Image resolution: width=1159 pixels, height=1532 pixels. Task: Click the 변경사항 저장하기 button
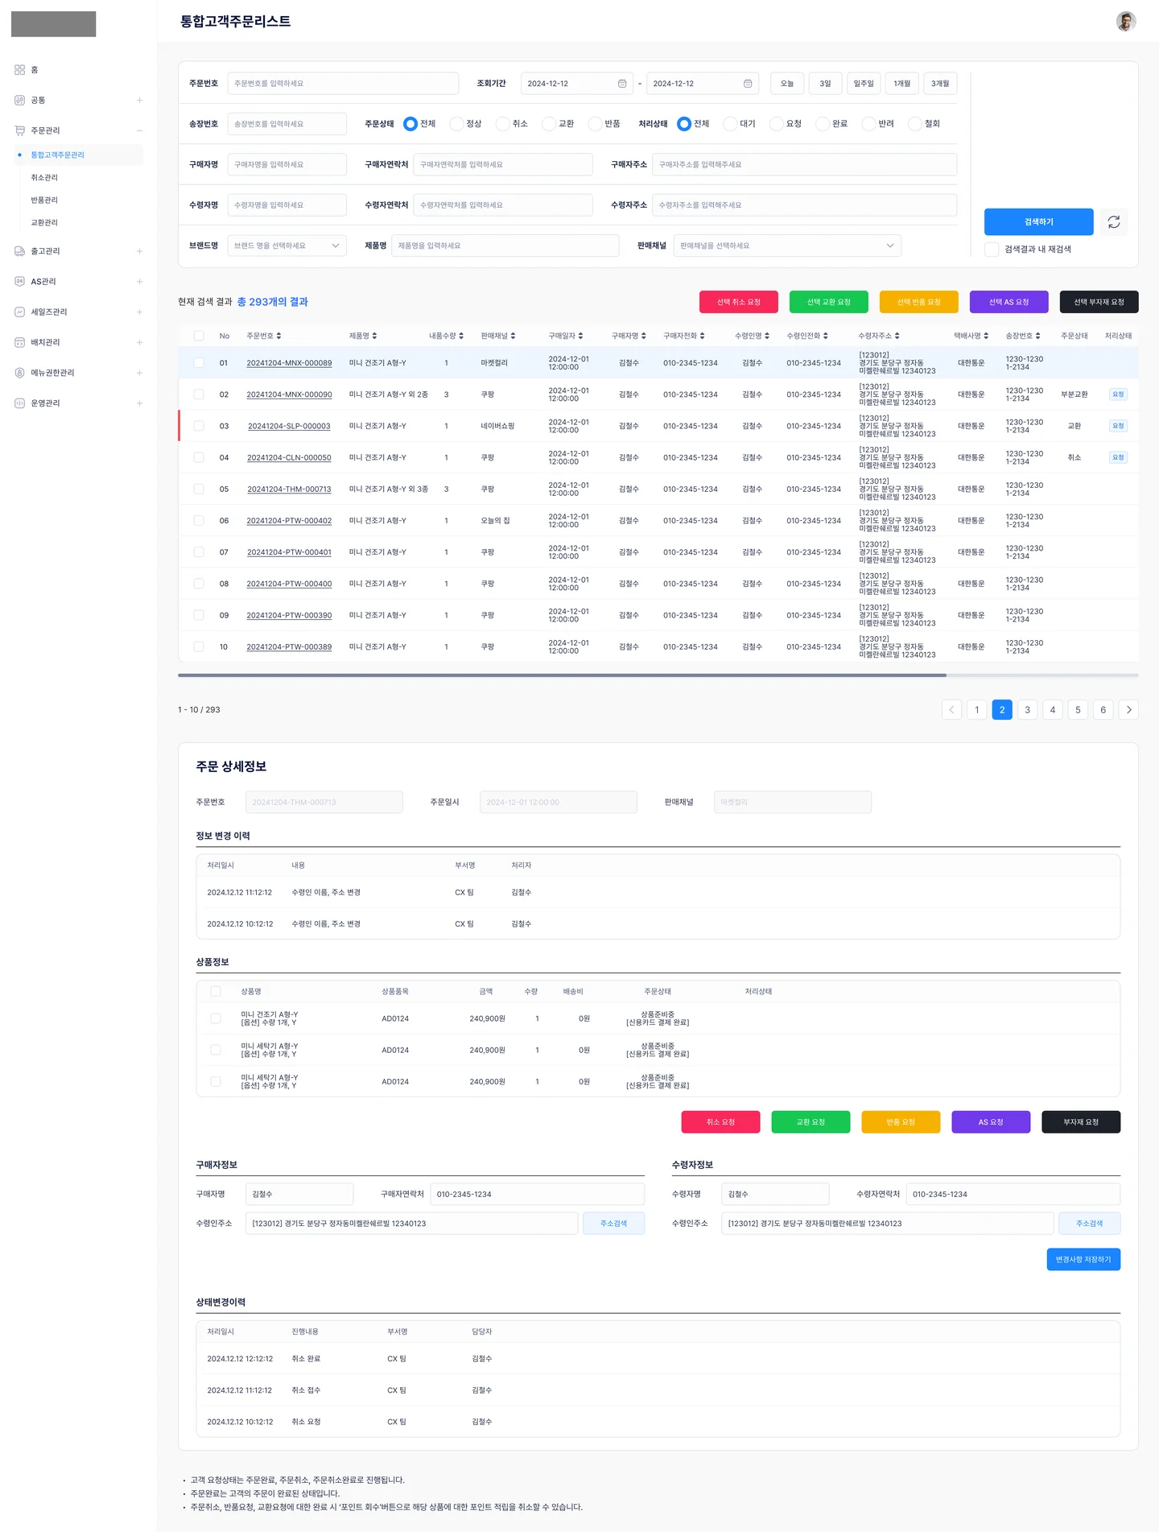coord(1083,1260)
